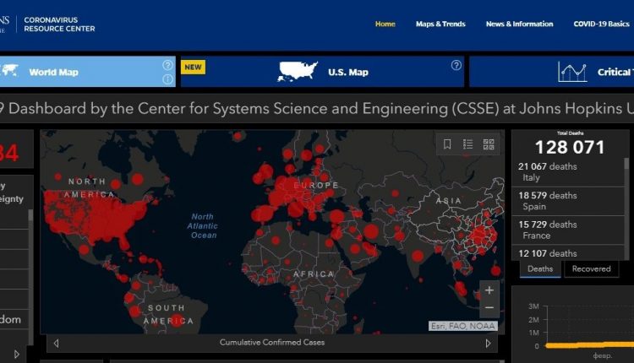Open map bookmarks icon

(x=447, y=144)
